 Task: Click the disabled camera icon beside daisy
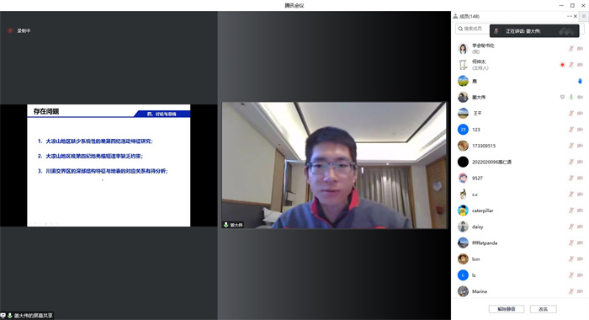[580, 227]
